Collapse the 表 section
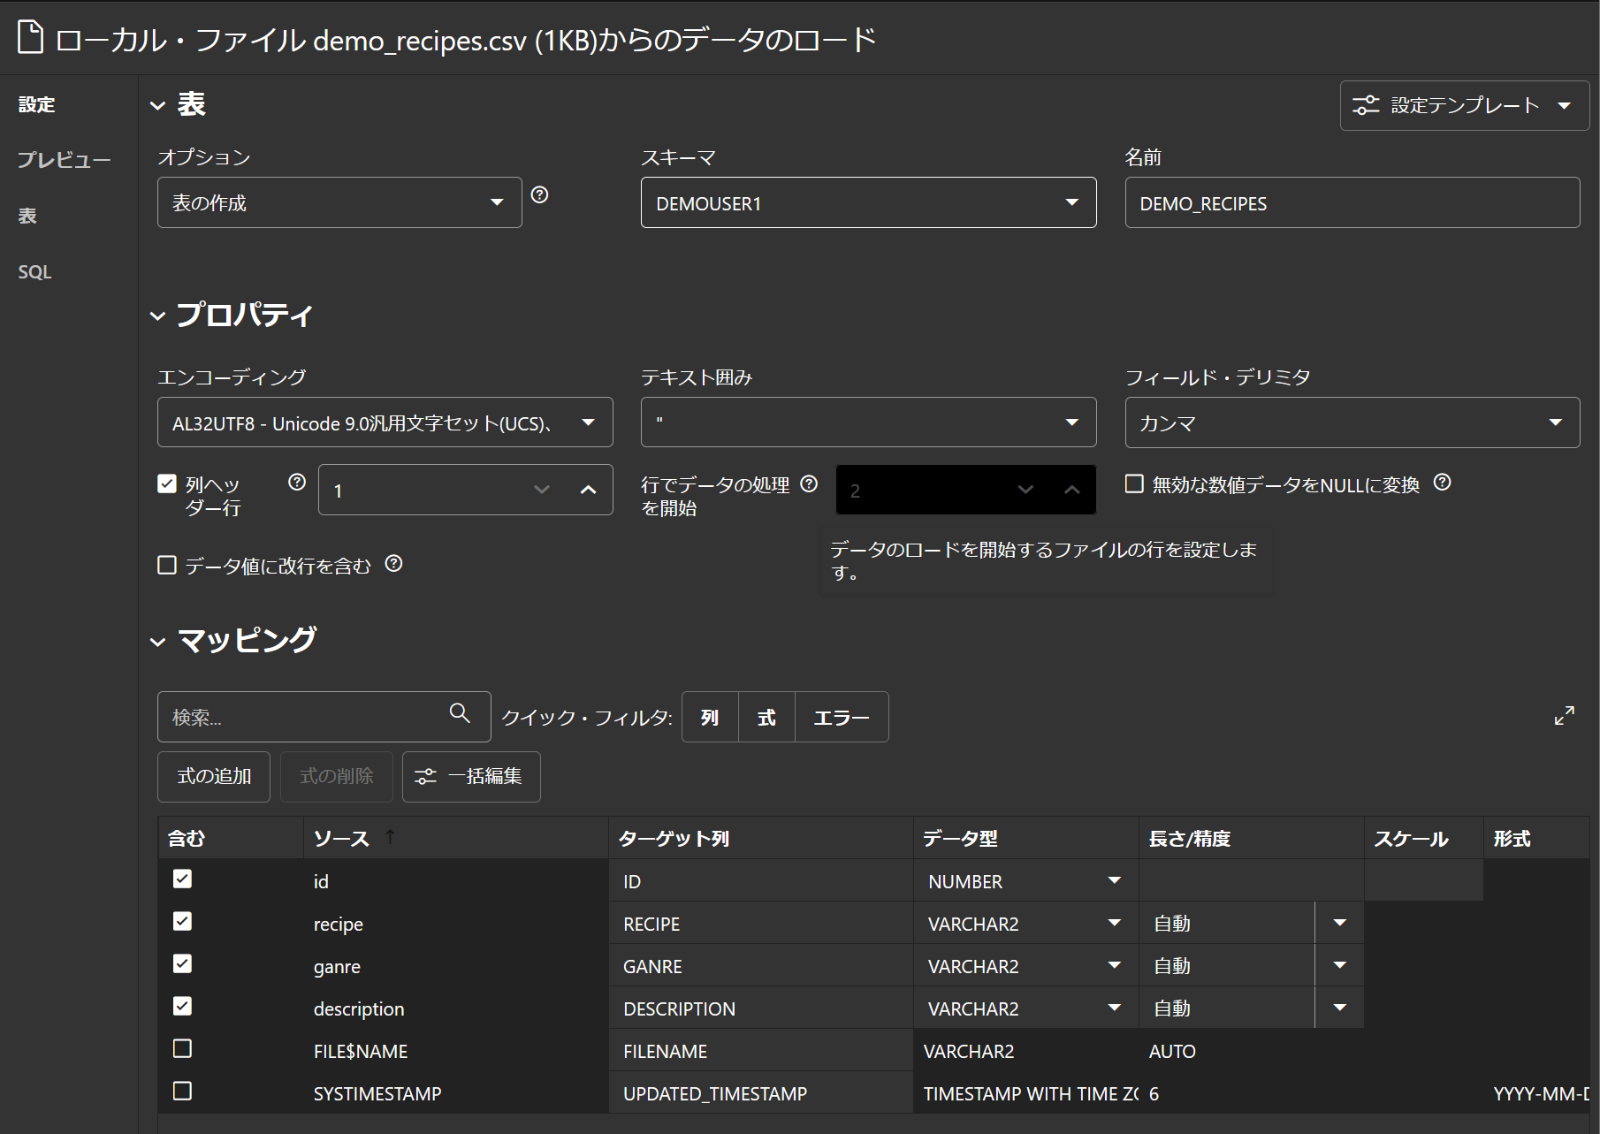Viewport: 1600px width, 1134px height. coord(158,106)
